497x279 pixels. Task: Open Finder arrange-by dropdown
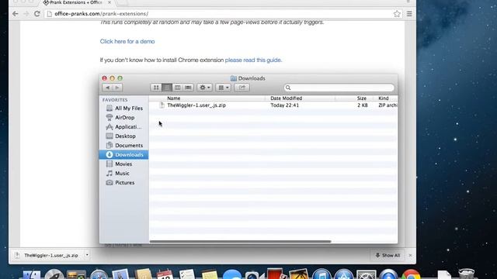[223, 88]
